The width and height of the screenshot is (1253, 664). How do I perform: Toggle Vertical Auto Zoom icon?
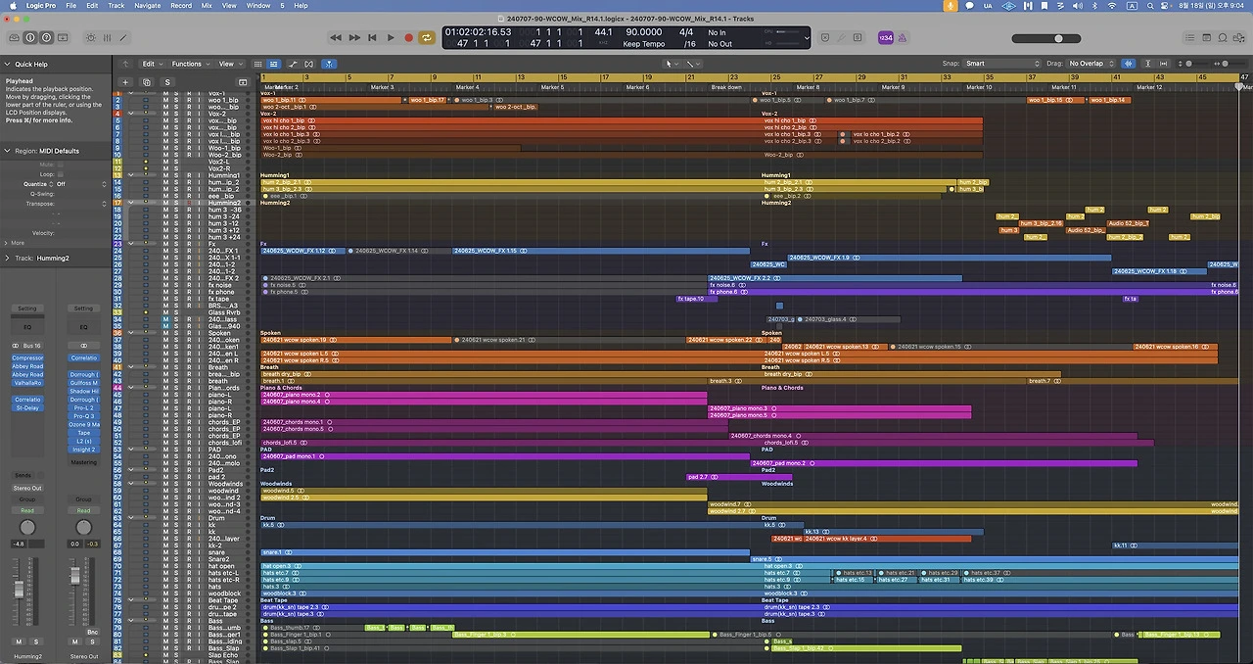pos(1146,64)
